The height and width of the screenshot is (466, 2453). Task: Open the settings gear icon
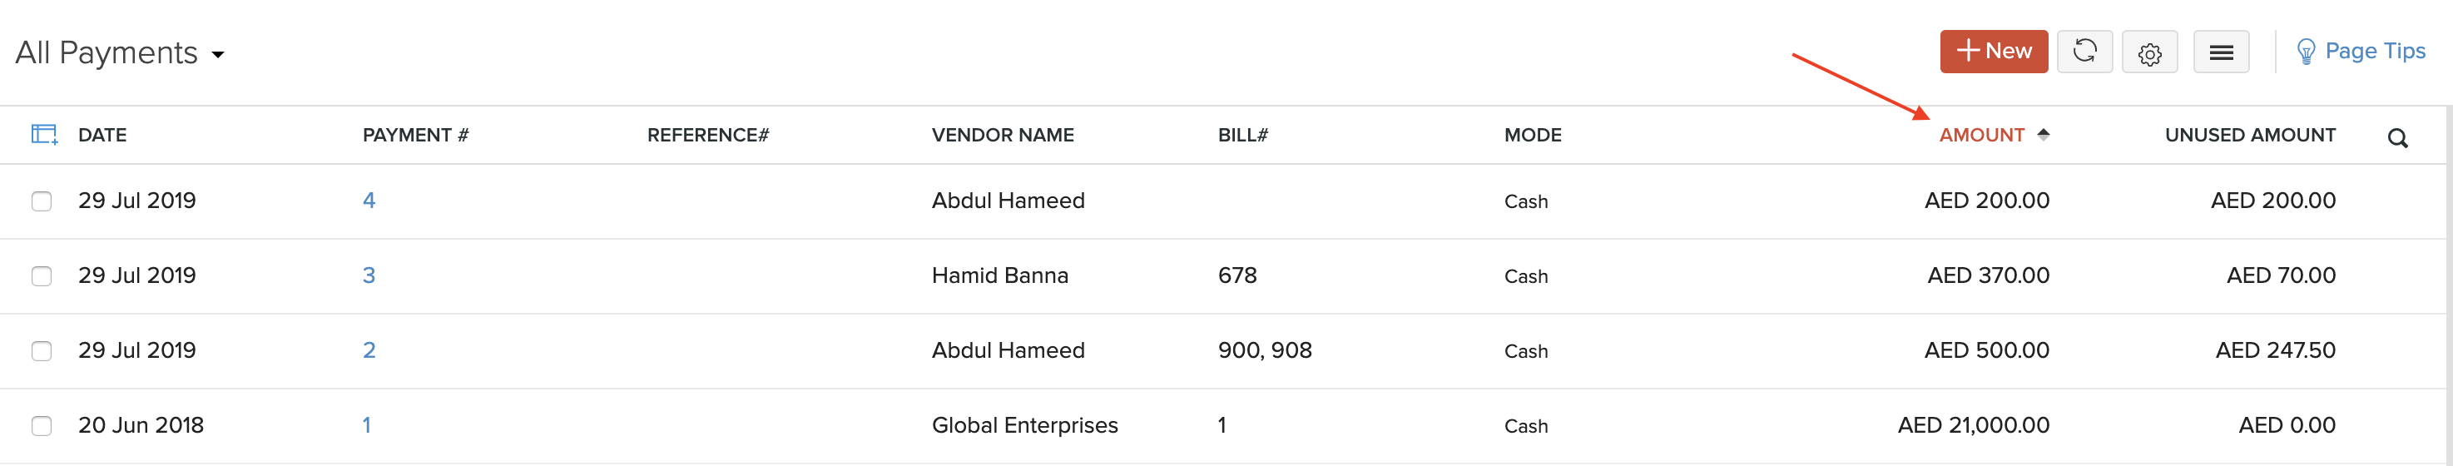click(x=2149, y=52)
